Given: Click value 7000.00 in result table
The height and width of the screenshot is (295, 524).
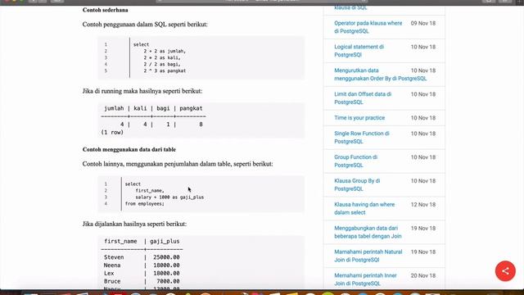Looking at the screenshot, I should (168, 281).
